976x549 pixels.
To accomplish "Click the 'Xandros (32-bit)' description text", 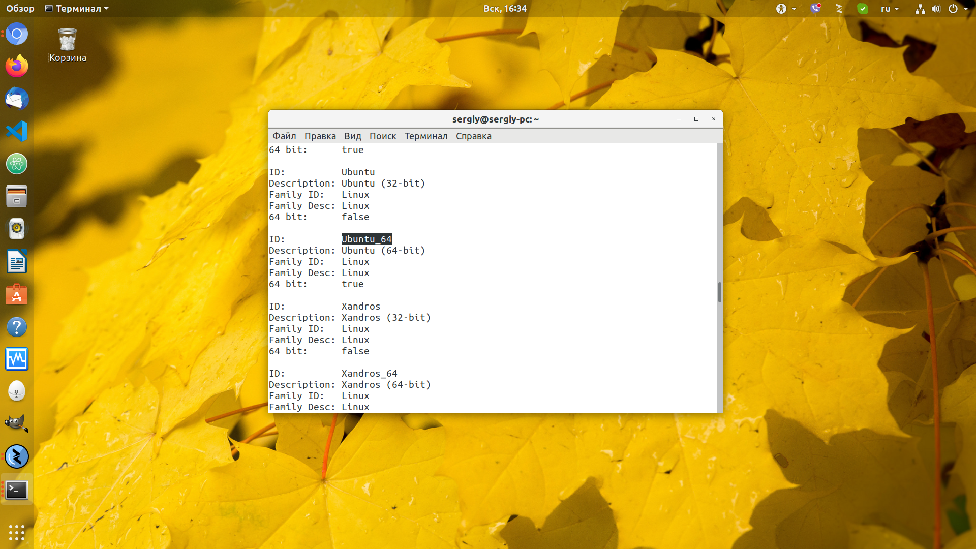I will coord(386,317).
